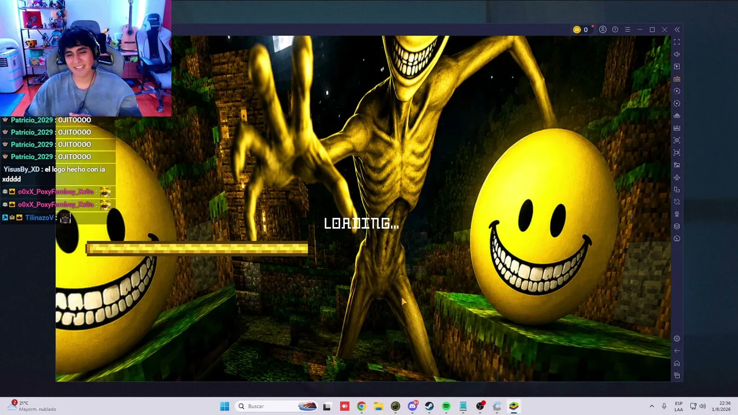
Task: Click the volume icon in BlueStacks sidebar
Action: tap(677, 54)
